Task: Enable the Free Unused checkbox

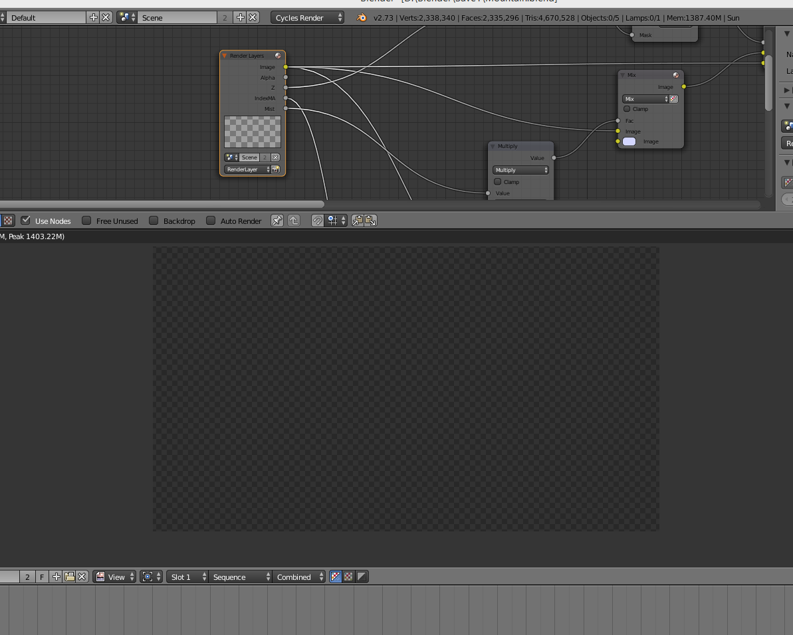Action: coord(86,221)
